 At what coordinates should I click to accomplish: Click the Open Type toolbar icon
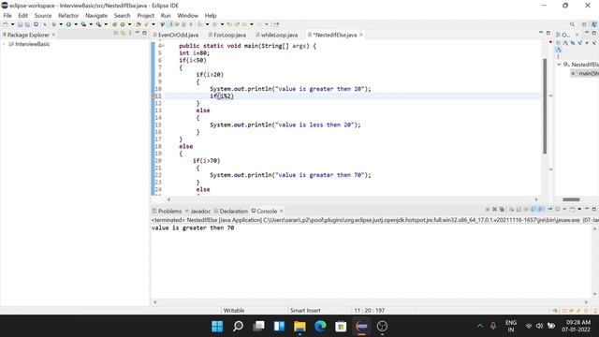138,24
